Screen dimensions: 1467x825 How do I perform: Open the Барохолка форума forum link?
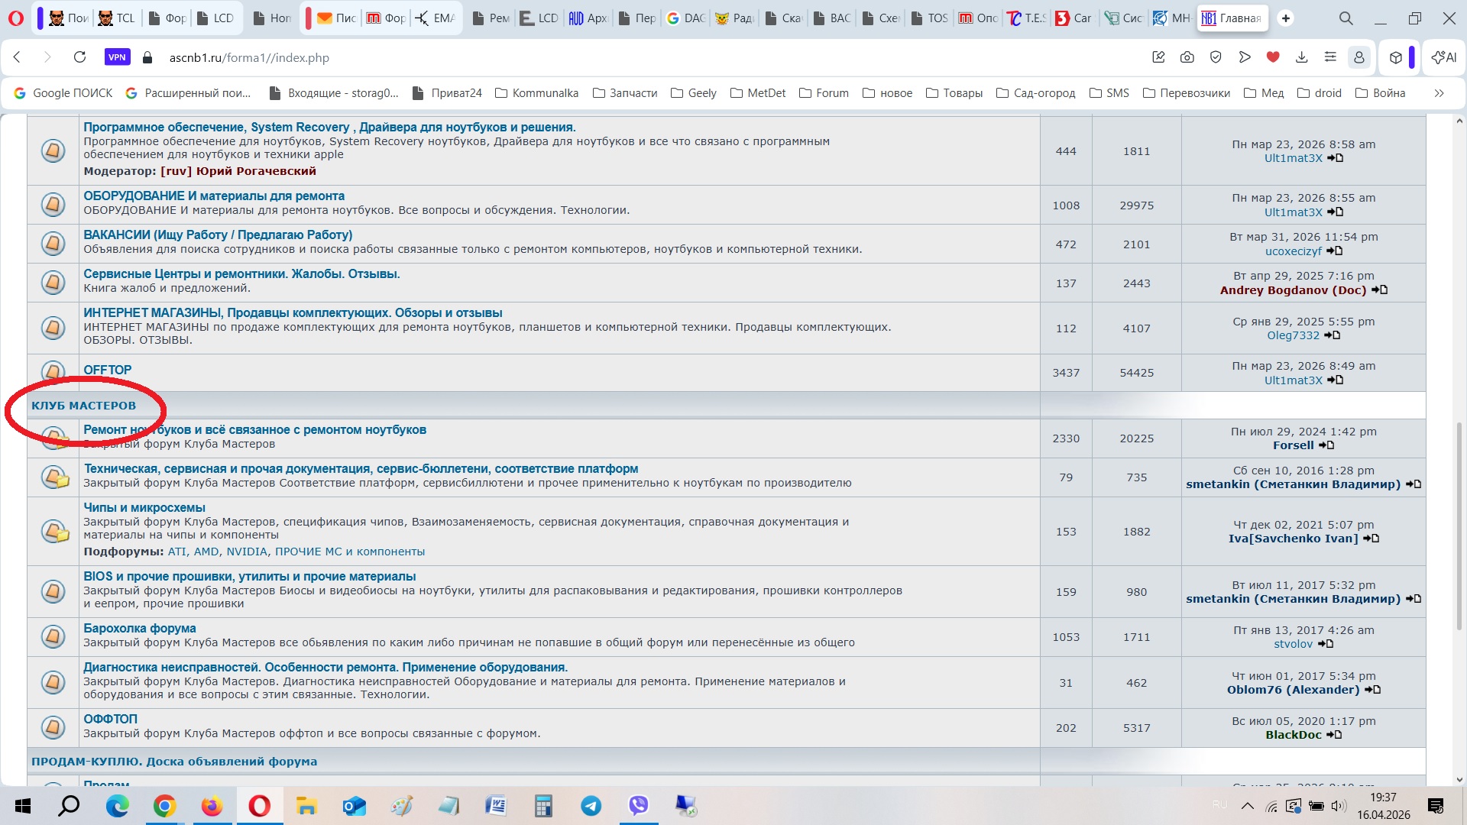click(139, 628)
